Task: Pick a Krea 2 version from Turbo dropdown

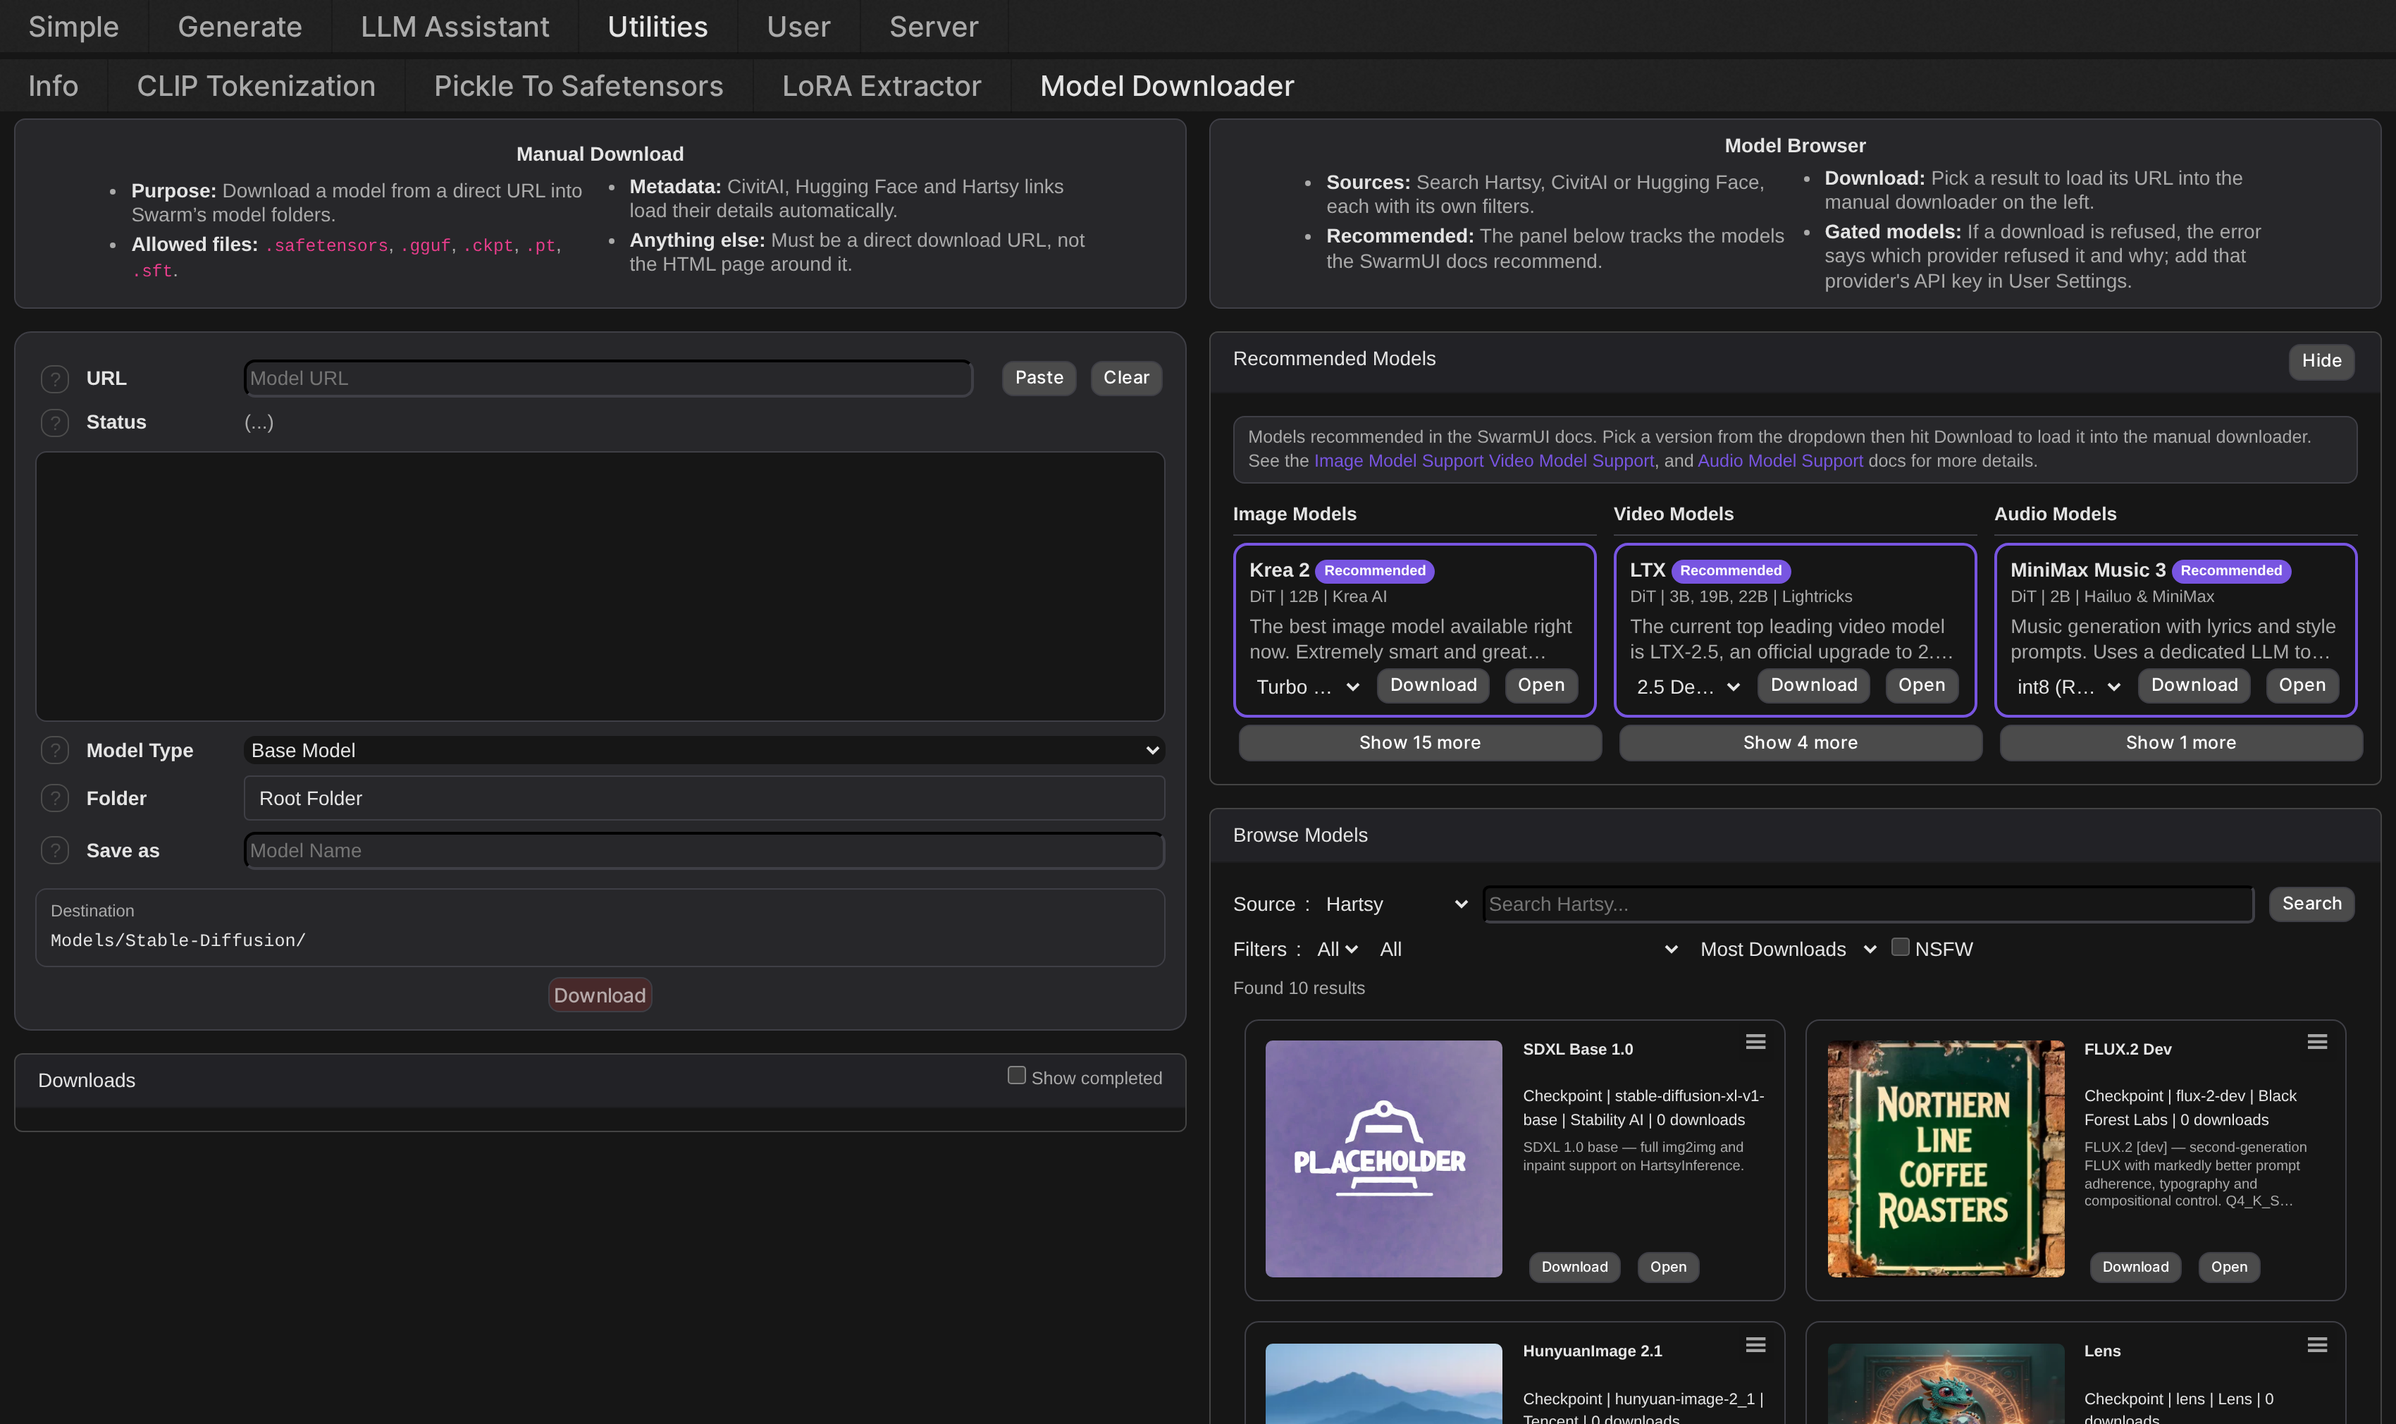Action: point(1307,687)
